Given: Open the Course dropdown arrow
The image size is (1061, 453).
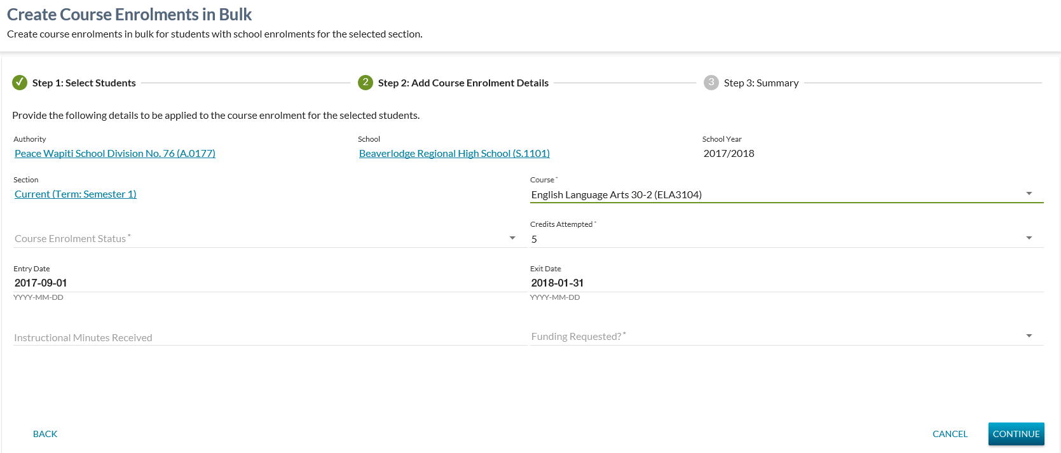Looking at the screenshot, I should 1029,194.
